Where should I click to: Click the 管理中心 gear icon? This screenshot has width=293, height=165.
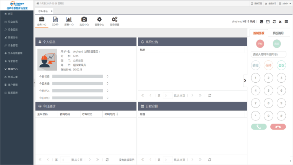[x=99, y=19]
